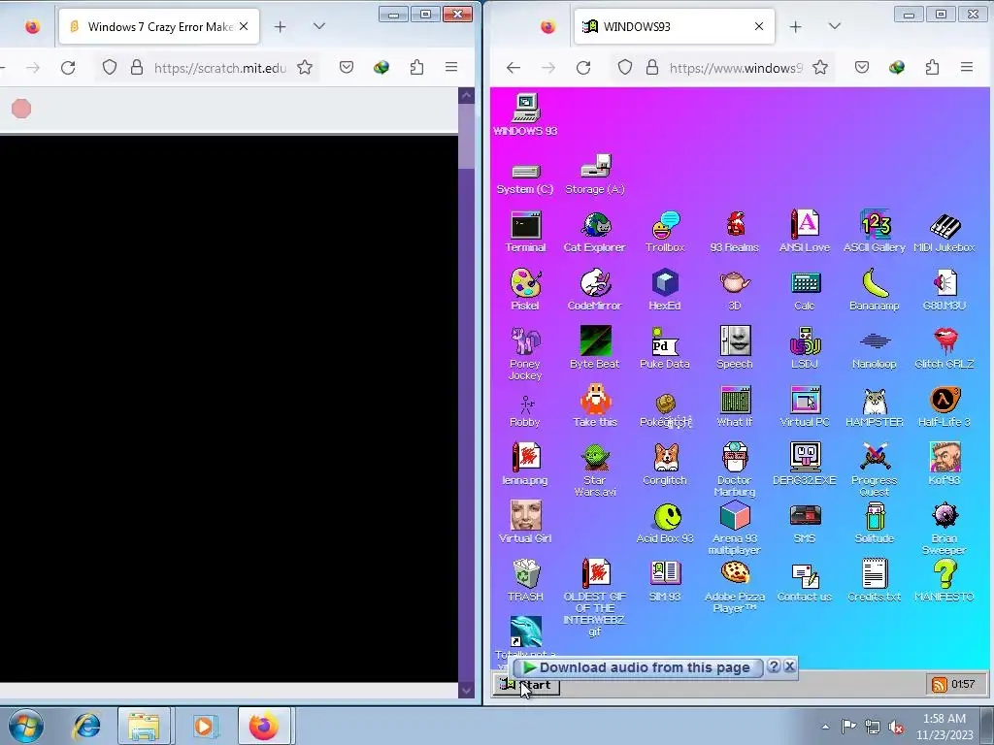Open Extensions puzzle icon in Scratch window
The width and height of the screenshot is (994, 745).
416,67
